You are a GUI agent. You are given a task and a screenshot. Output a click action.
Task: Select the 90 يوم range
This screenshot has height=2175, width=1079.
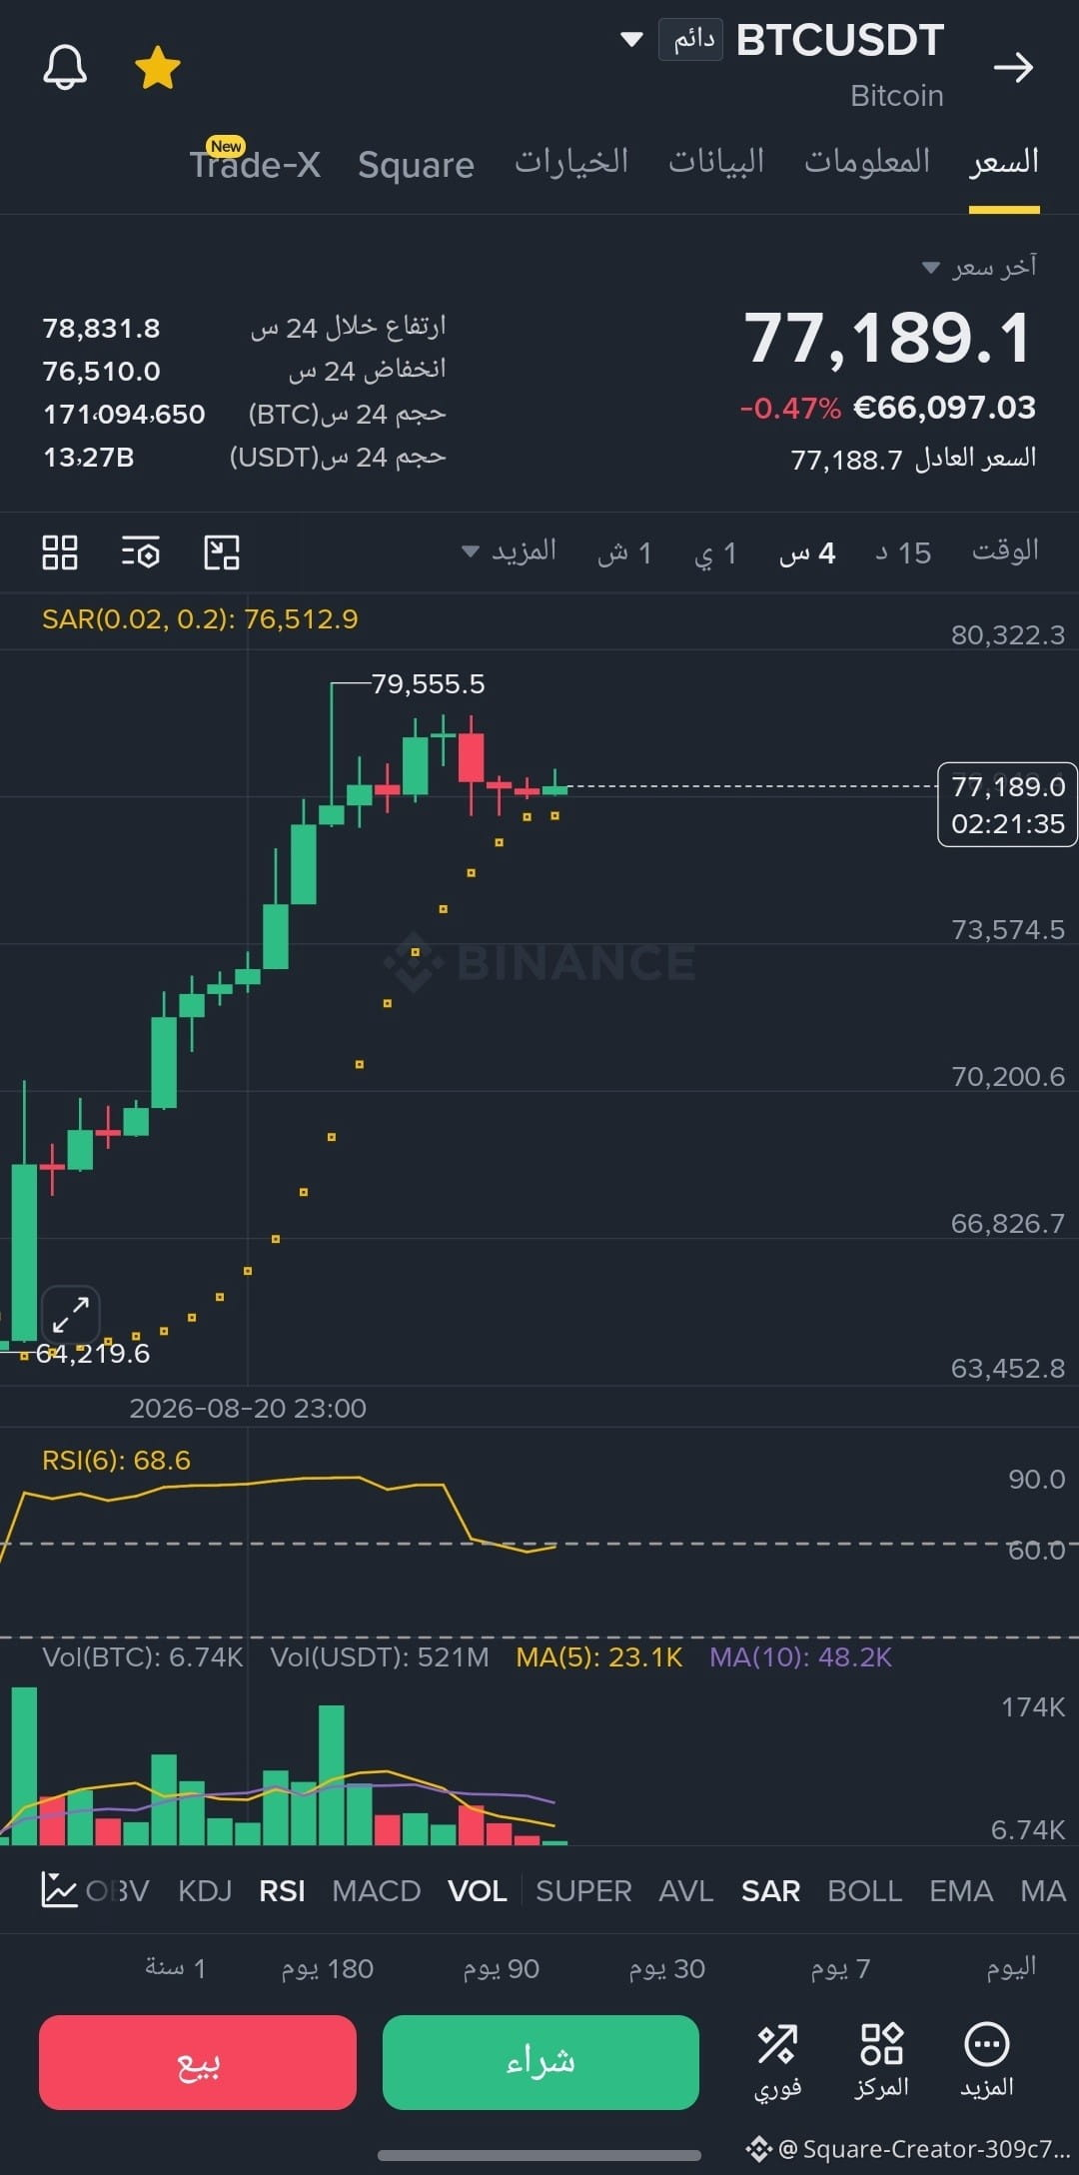coord(501,1968)
